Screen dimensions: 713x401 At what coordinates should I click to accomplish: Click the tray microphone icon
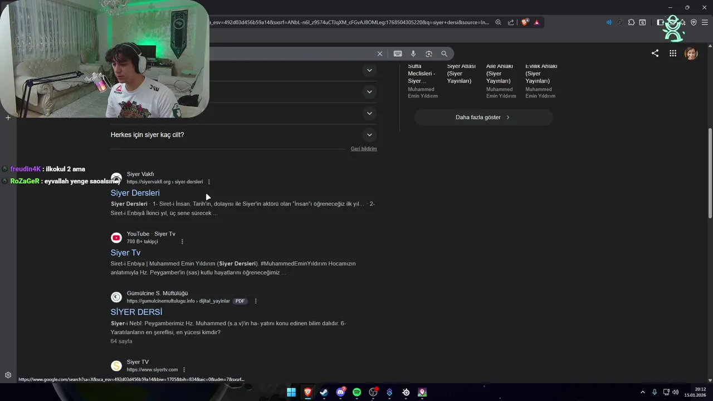click(x=655, y=392)
